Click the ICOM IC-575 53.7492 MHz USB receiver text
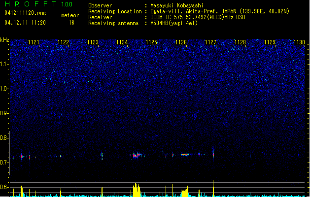The width and height of the screenshot is (310, 197). point(198,17)
